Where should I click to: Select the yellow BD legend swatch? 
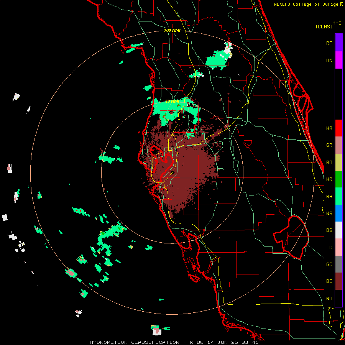338,163
